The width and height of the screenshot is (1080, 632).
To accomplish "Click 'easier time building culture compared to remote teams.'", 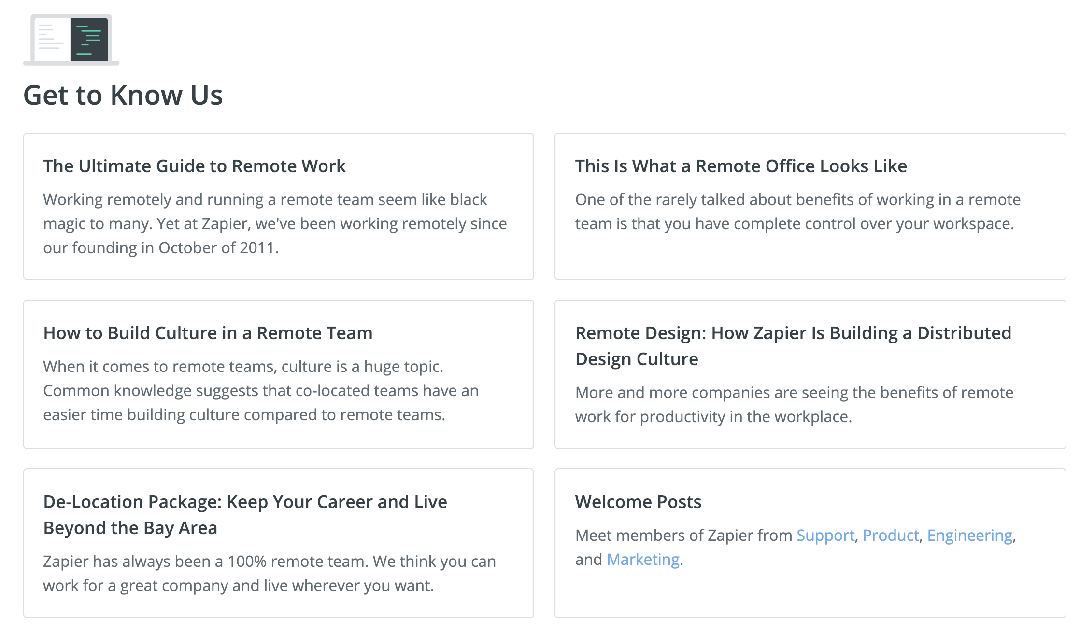I will [x=244, y=415].
